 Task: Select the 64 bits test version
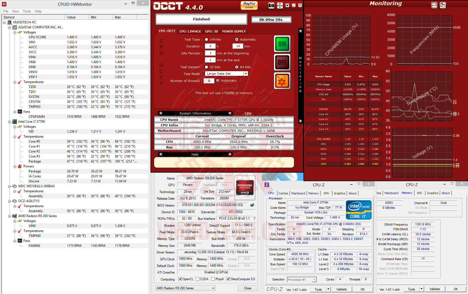237,67
